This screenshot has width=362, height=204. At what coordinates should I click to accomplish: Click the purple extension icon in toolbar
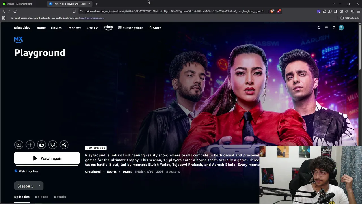[319, 11]
